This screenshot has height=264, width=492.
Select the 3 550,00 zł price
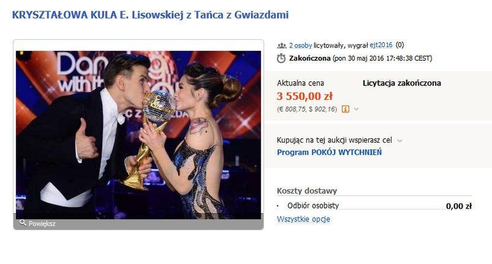pos(305,96)
